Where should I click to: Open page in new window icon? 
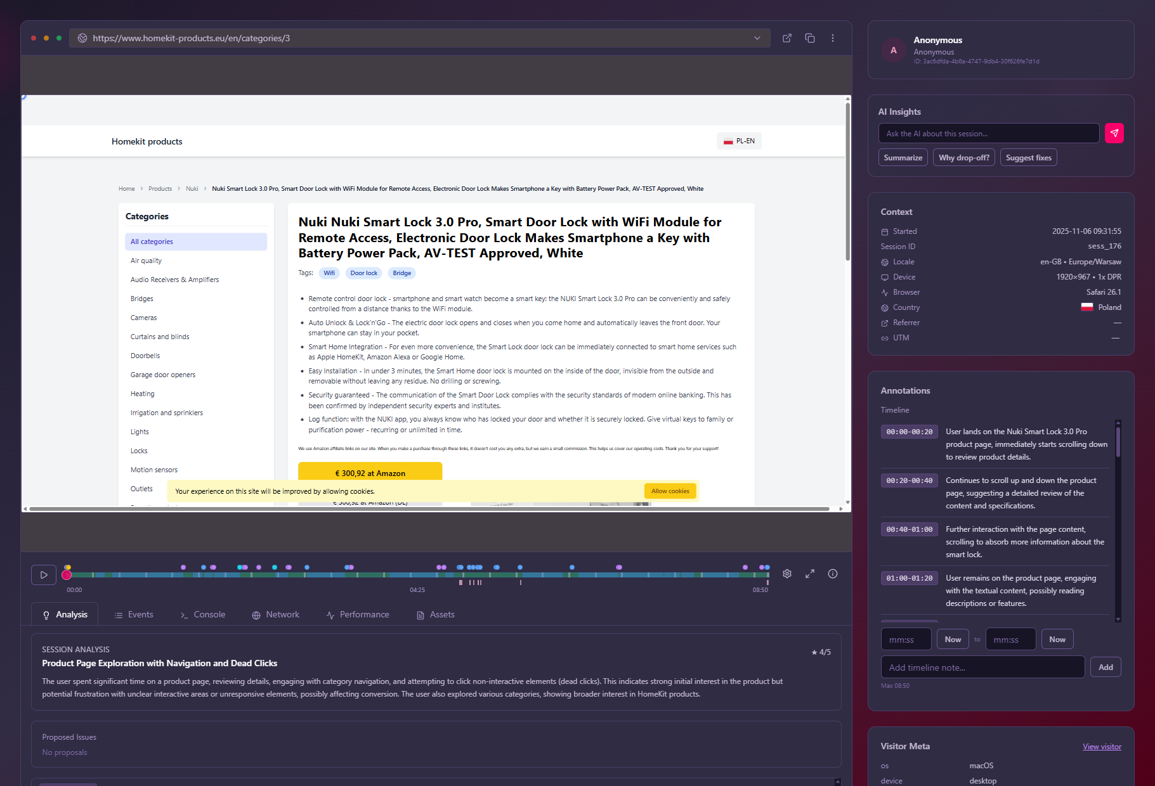click(787, 38)
